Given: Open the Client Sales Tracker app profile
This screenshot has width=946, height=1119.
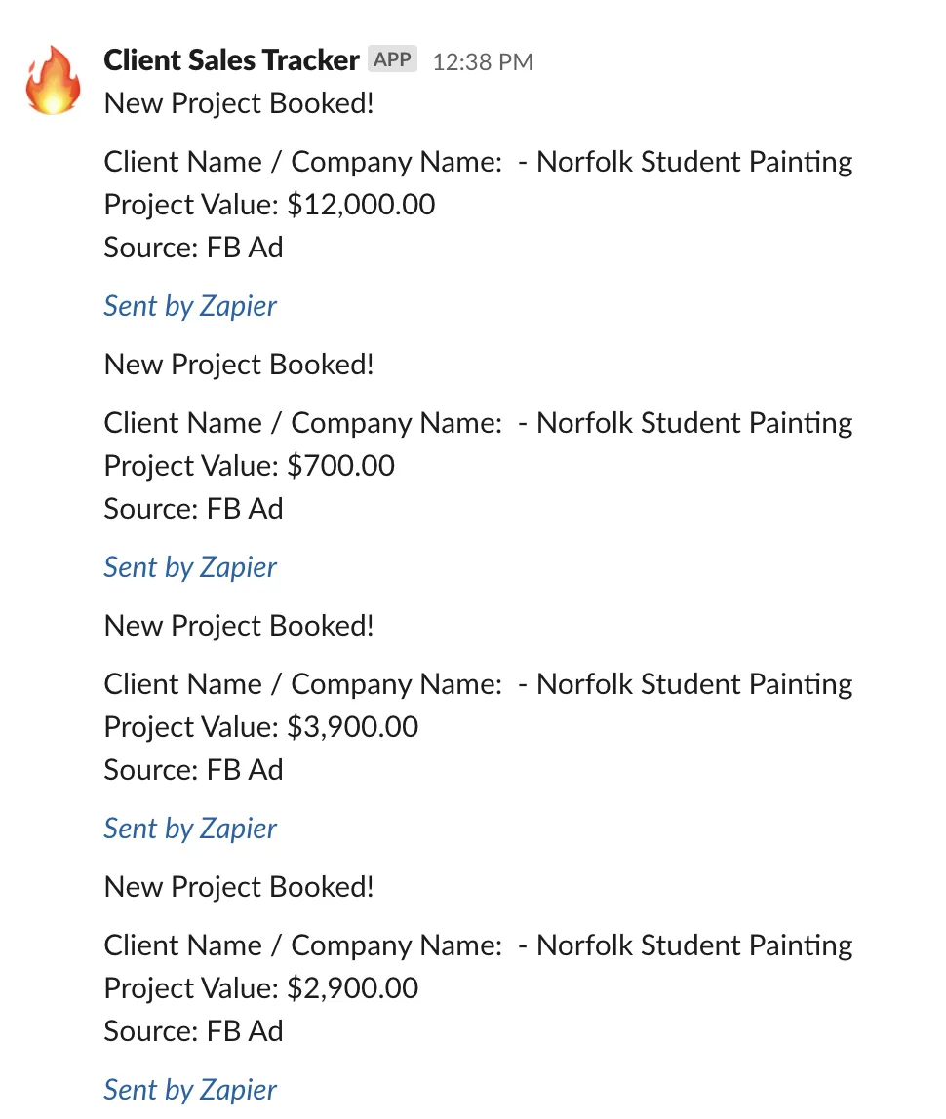Looking at the screenshot, I should (x=231, y=60).
